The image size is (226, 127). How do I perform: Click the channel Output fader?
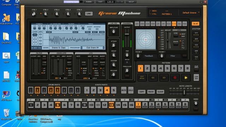tap(127, 34)
